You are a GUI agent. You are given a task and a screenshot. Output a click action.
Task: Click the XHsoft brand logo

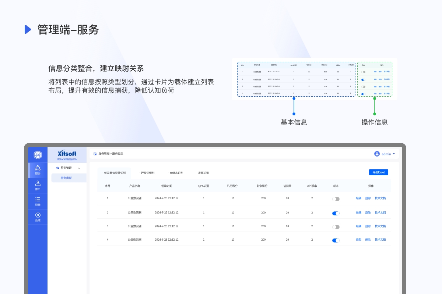pyautogui.click(x=67, y=154)
